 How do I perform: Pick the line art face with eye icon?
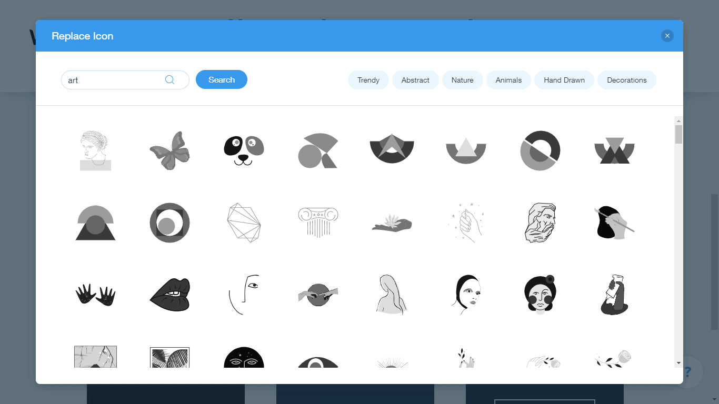244,295
